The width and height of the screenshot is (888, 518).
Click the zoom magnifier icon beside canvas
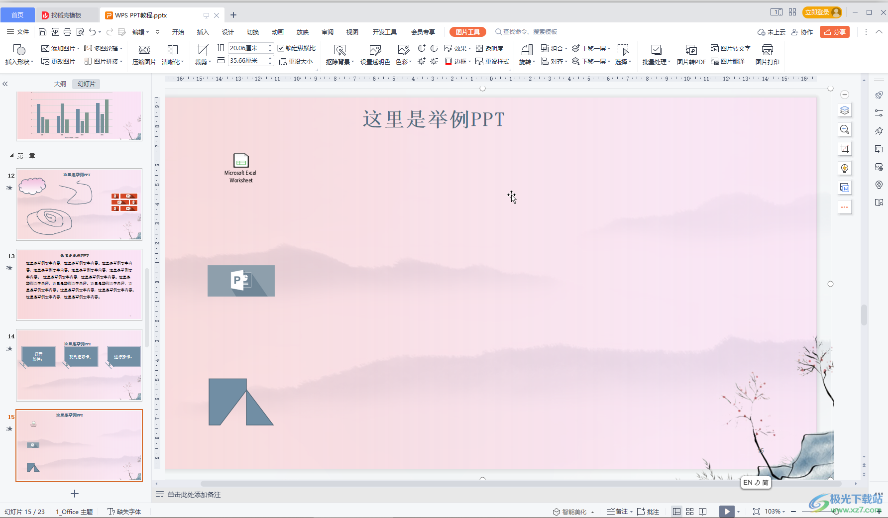(845, 129)
